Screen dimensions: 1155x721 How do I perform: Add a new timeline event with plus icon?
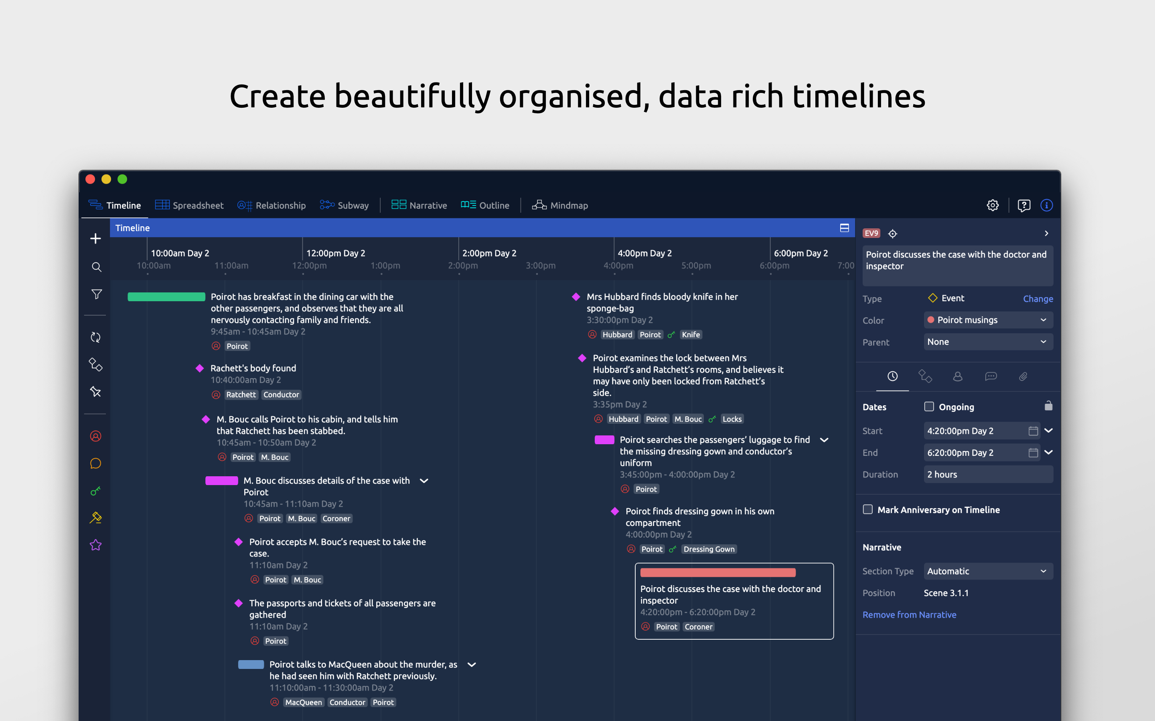(95, 238)
